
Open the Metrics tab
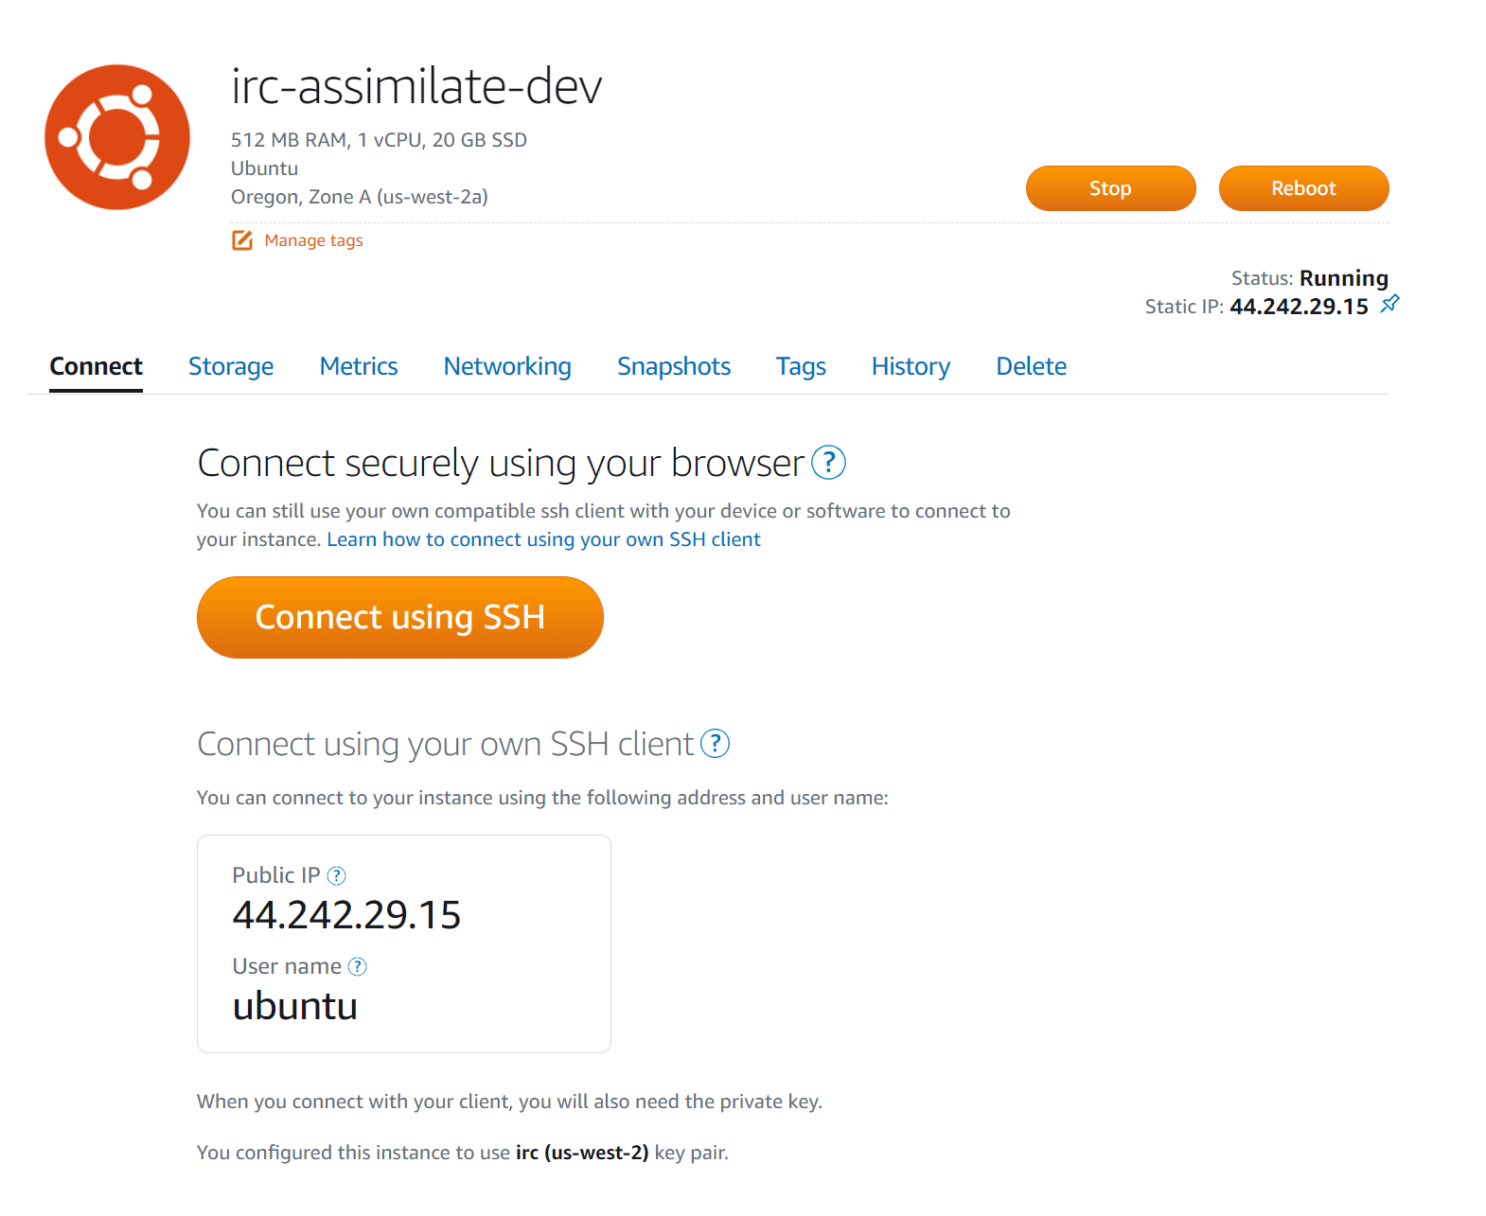359,366
